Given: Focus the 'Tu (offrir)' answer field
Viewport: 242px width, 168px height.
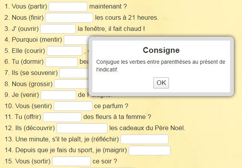Looking at the screenshot, I should (62, 117).
